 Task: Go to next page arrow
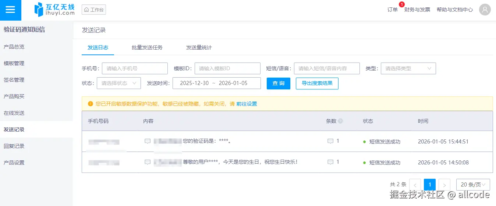coord(444,185)
